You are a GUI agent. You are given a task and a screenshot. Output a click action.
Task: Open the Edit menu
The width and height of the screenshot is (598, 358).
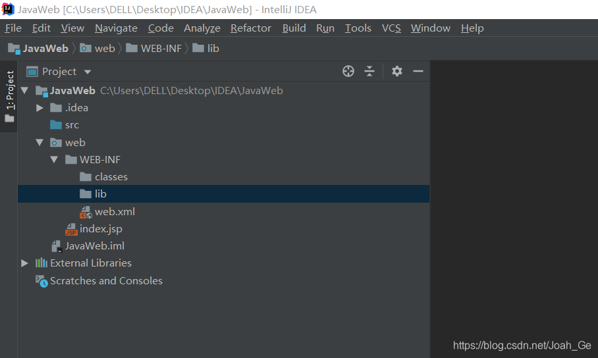pos(41,28)
